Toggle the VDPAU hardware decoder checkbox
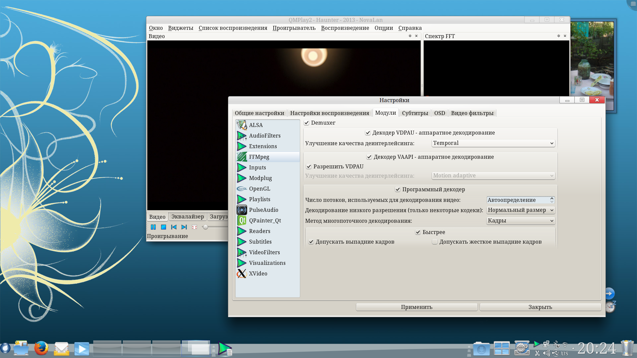Screen dimensions: 637x358 (368, 133)
